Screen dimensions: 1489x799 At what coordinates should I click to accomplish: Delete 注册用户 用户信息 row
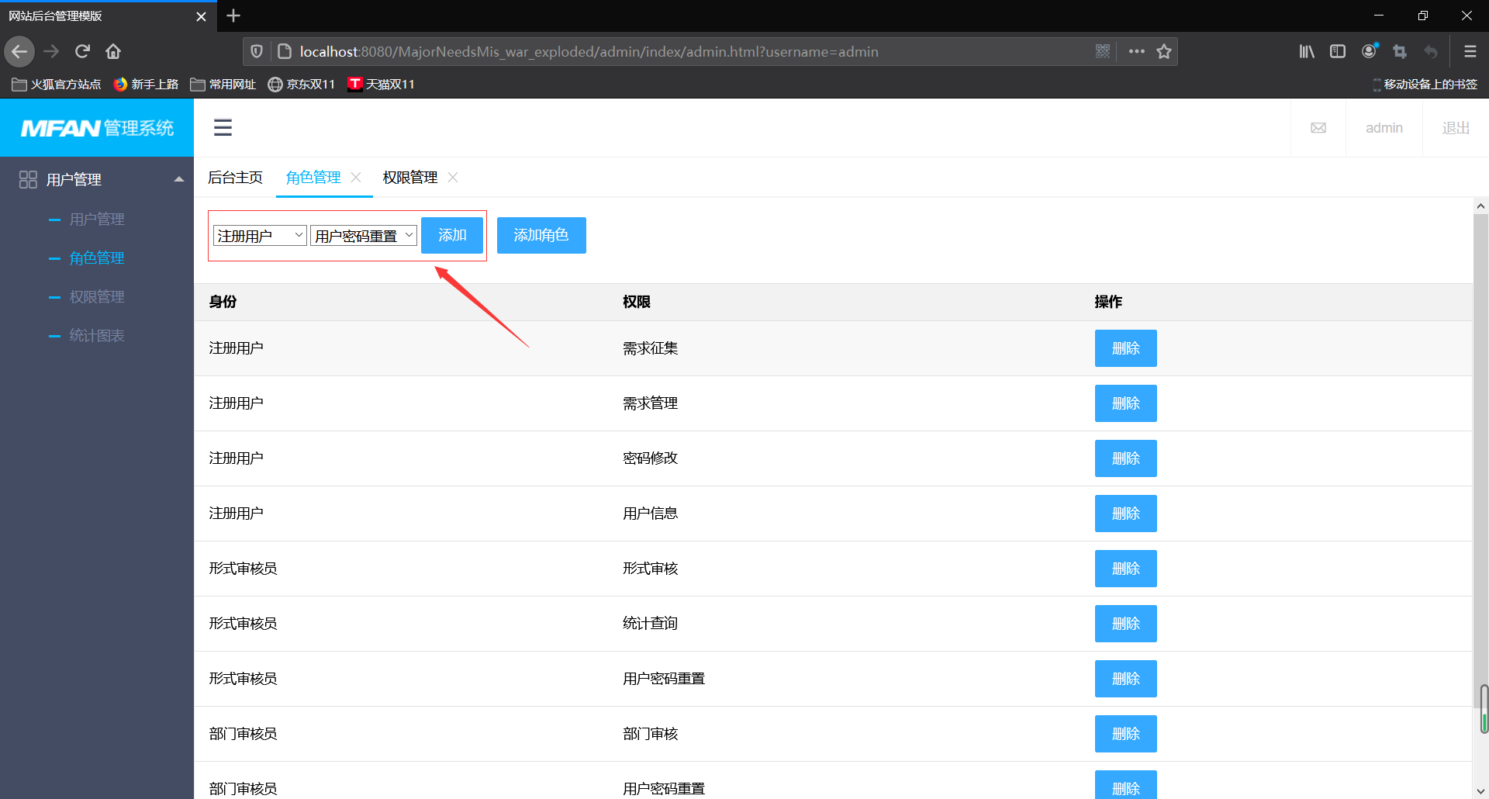point(1126,514)
